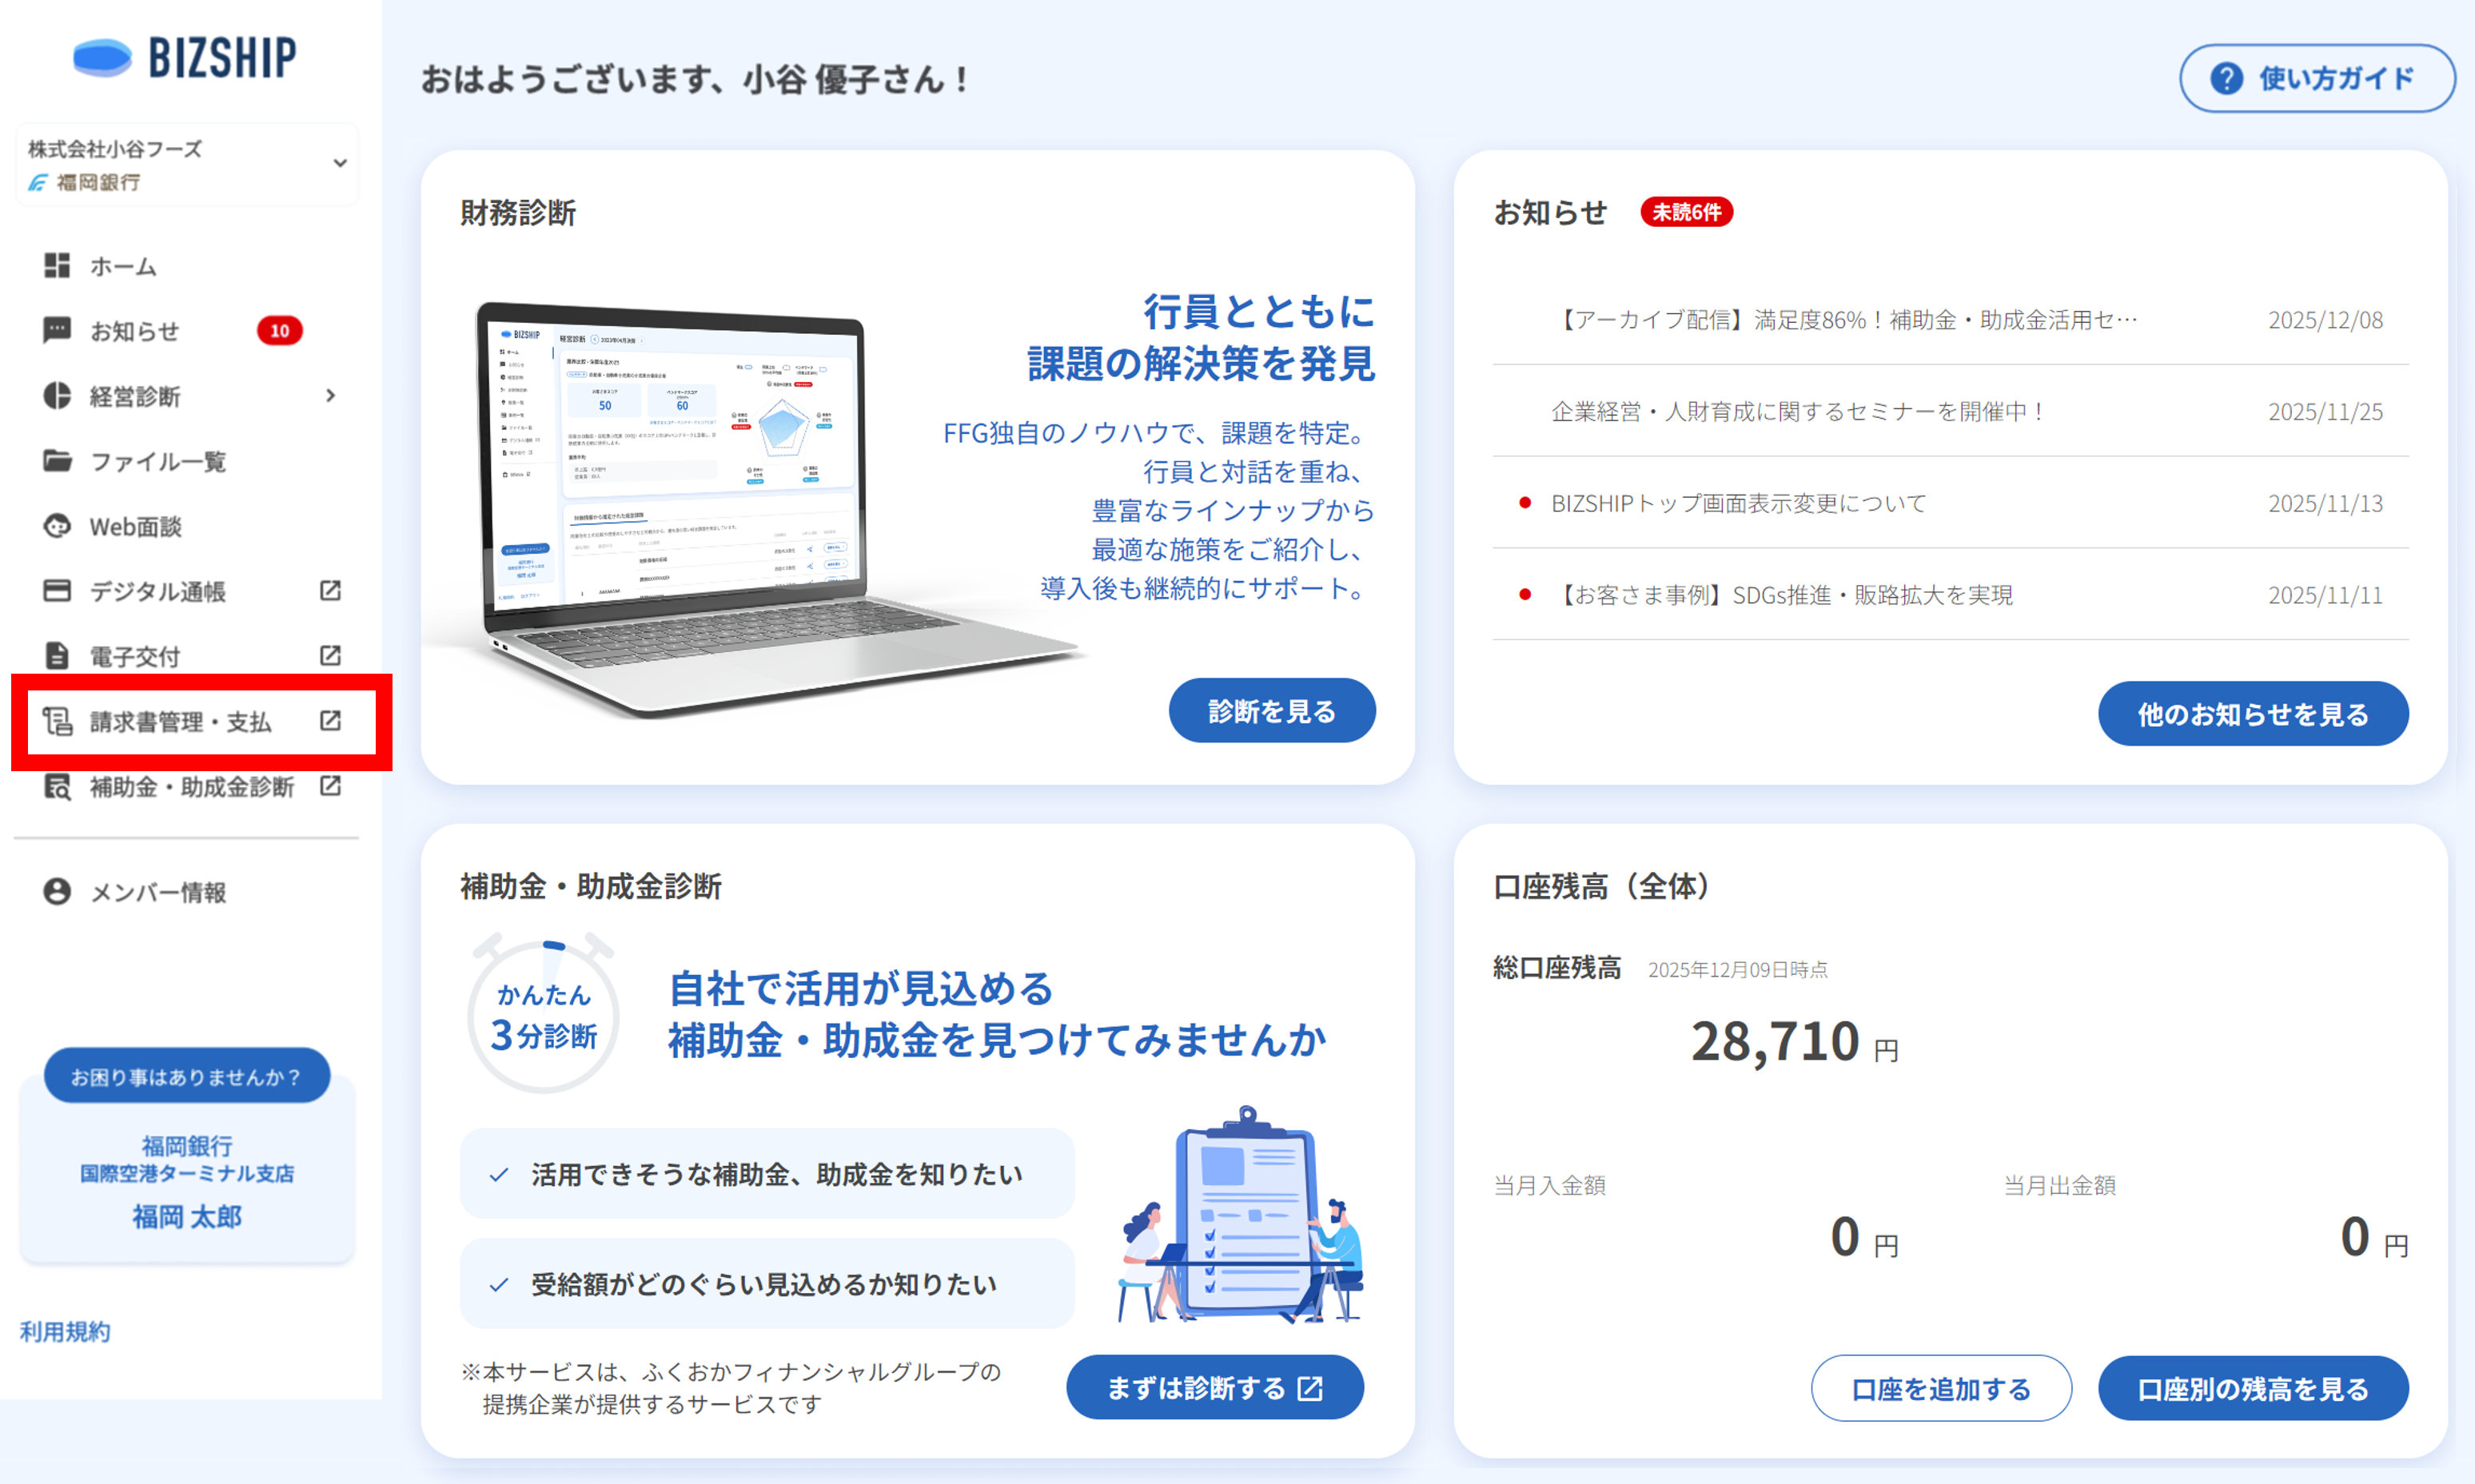This screenshot has width=2475, height=1484.
Task: Click the greeting おはようございます、小谷 優子さん！
Action: tap(694, 79)
